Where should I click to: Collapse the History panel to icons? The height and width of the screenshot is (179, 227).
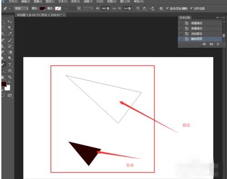(x=217, y=18)
